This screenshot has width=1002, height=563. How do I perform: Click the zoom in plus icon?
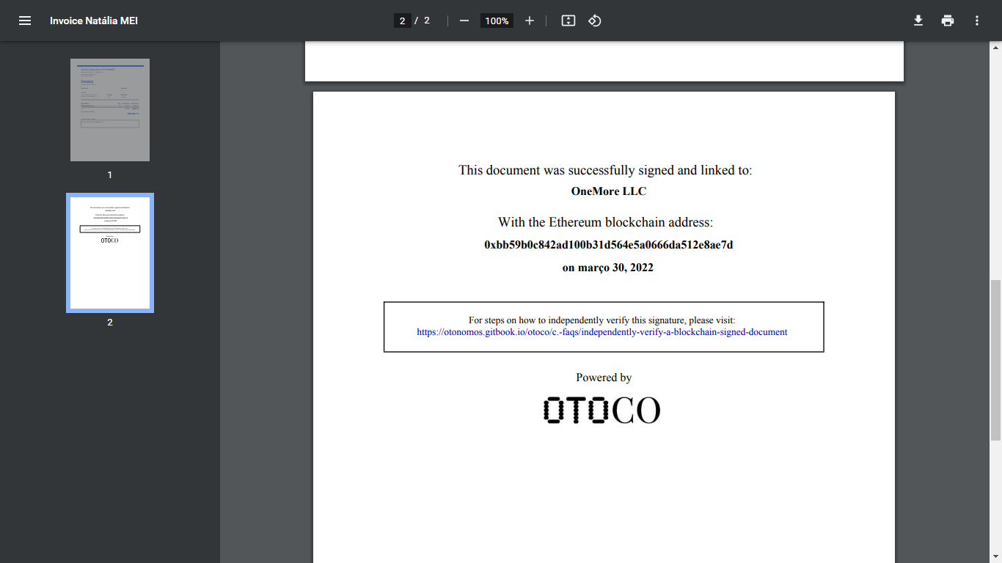tap(530, 21)
